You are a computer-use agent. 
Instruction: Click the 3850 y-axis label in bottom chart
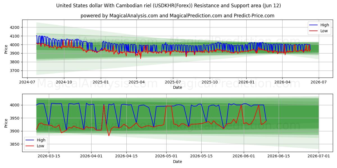click(14, 144)
